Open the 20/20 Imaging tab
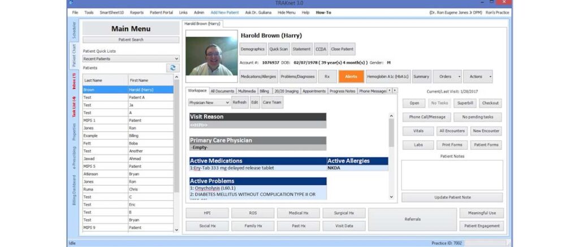The width and height of the screenshot is (579, 247). (286, 91)
